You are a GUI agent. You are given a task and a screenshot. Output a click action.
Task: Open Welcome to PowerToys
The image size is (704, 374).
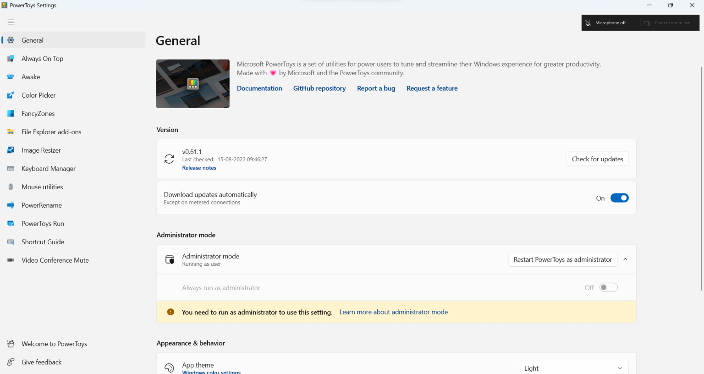73,344
